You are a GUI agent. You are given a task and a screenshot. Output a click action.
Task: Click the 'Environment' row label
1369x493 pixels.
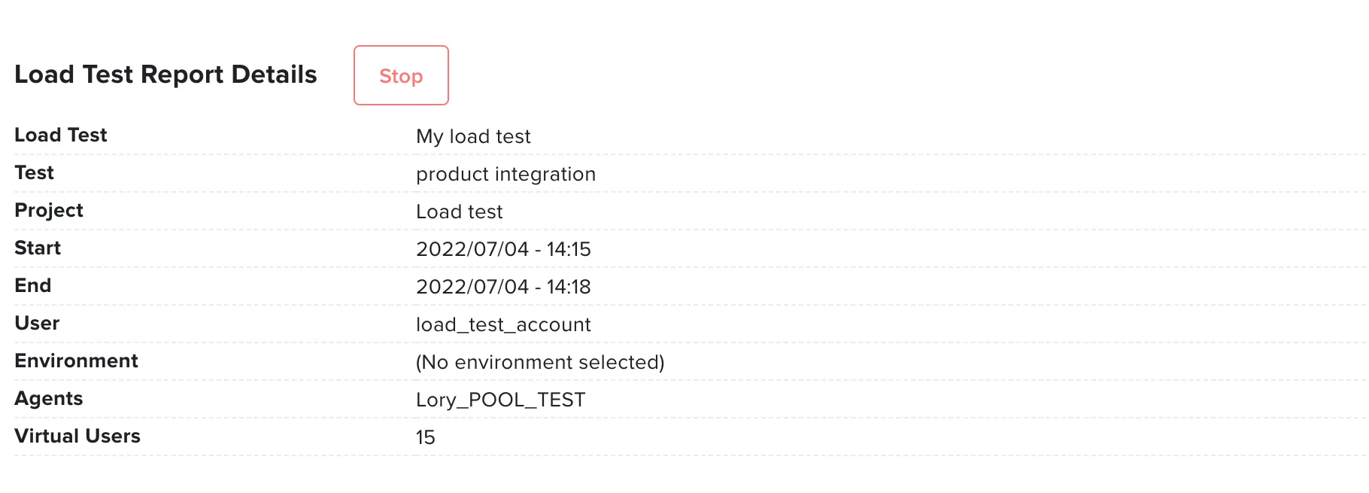coord(75,361)
